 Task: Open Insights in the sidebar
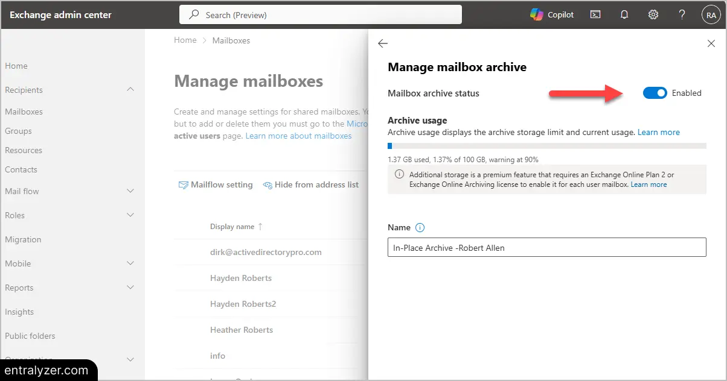[19, 312]
